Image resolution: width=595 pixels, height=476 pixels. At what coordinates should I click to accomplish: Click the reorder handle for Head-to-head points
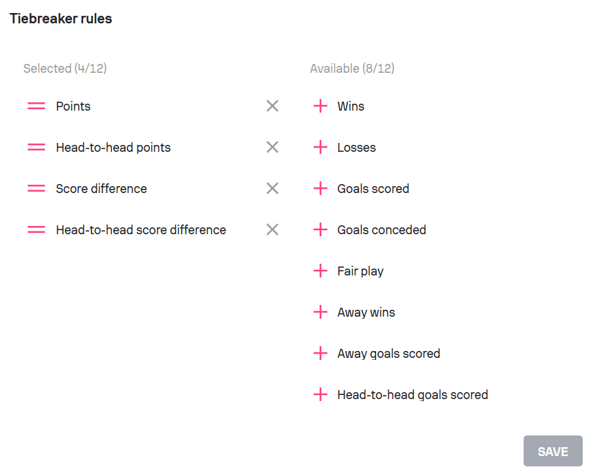pyautogui.click(x=36, y=147)
